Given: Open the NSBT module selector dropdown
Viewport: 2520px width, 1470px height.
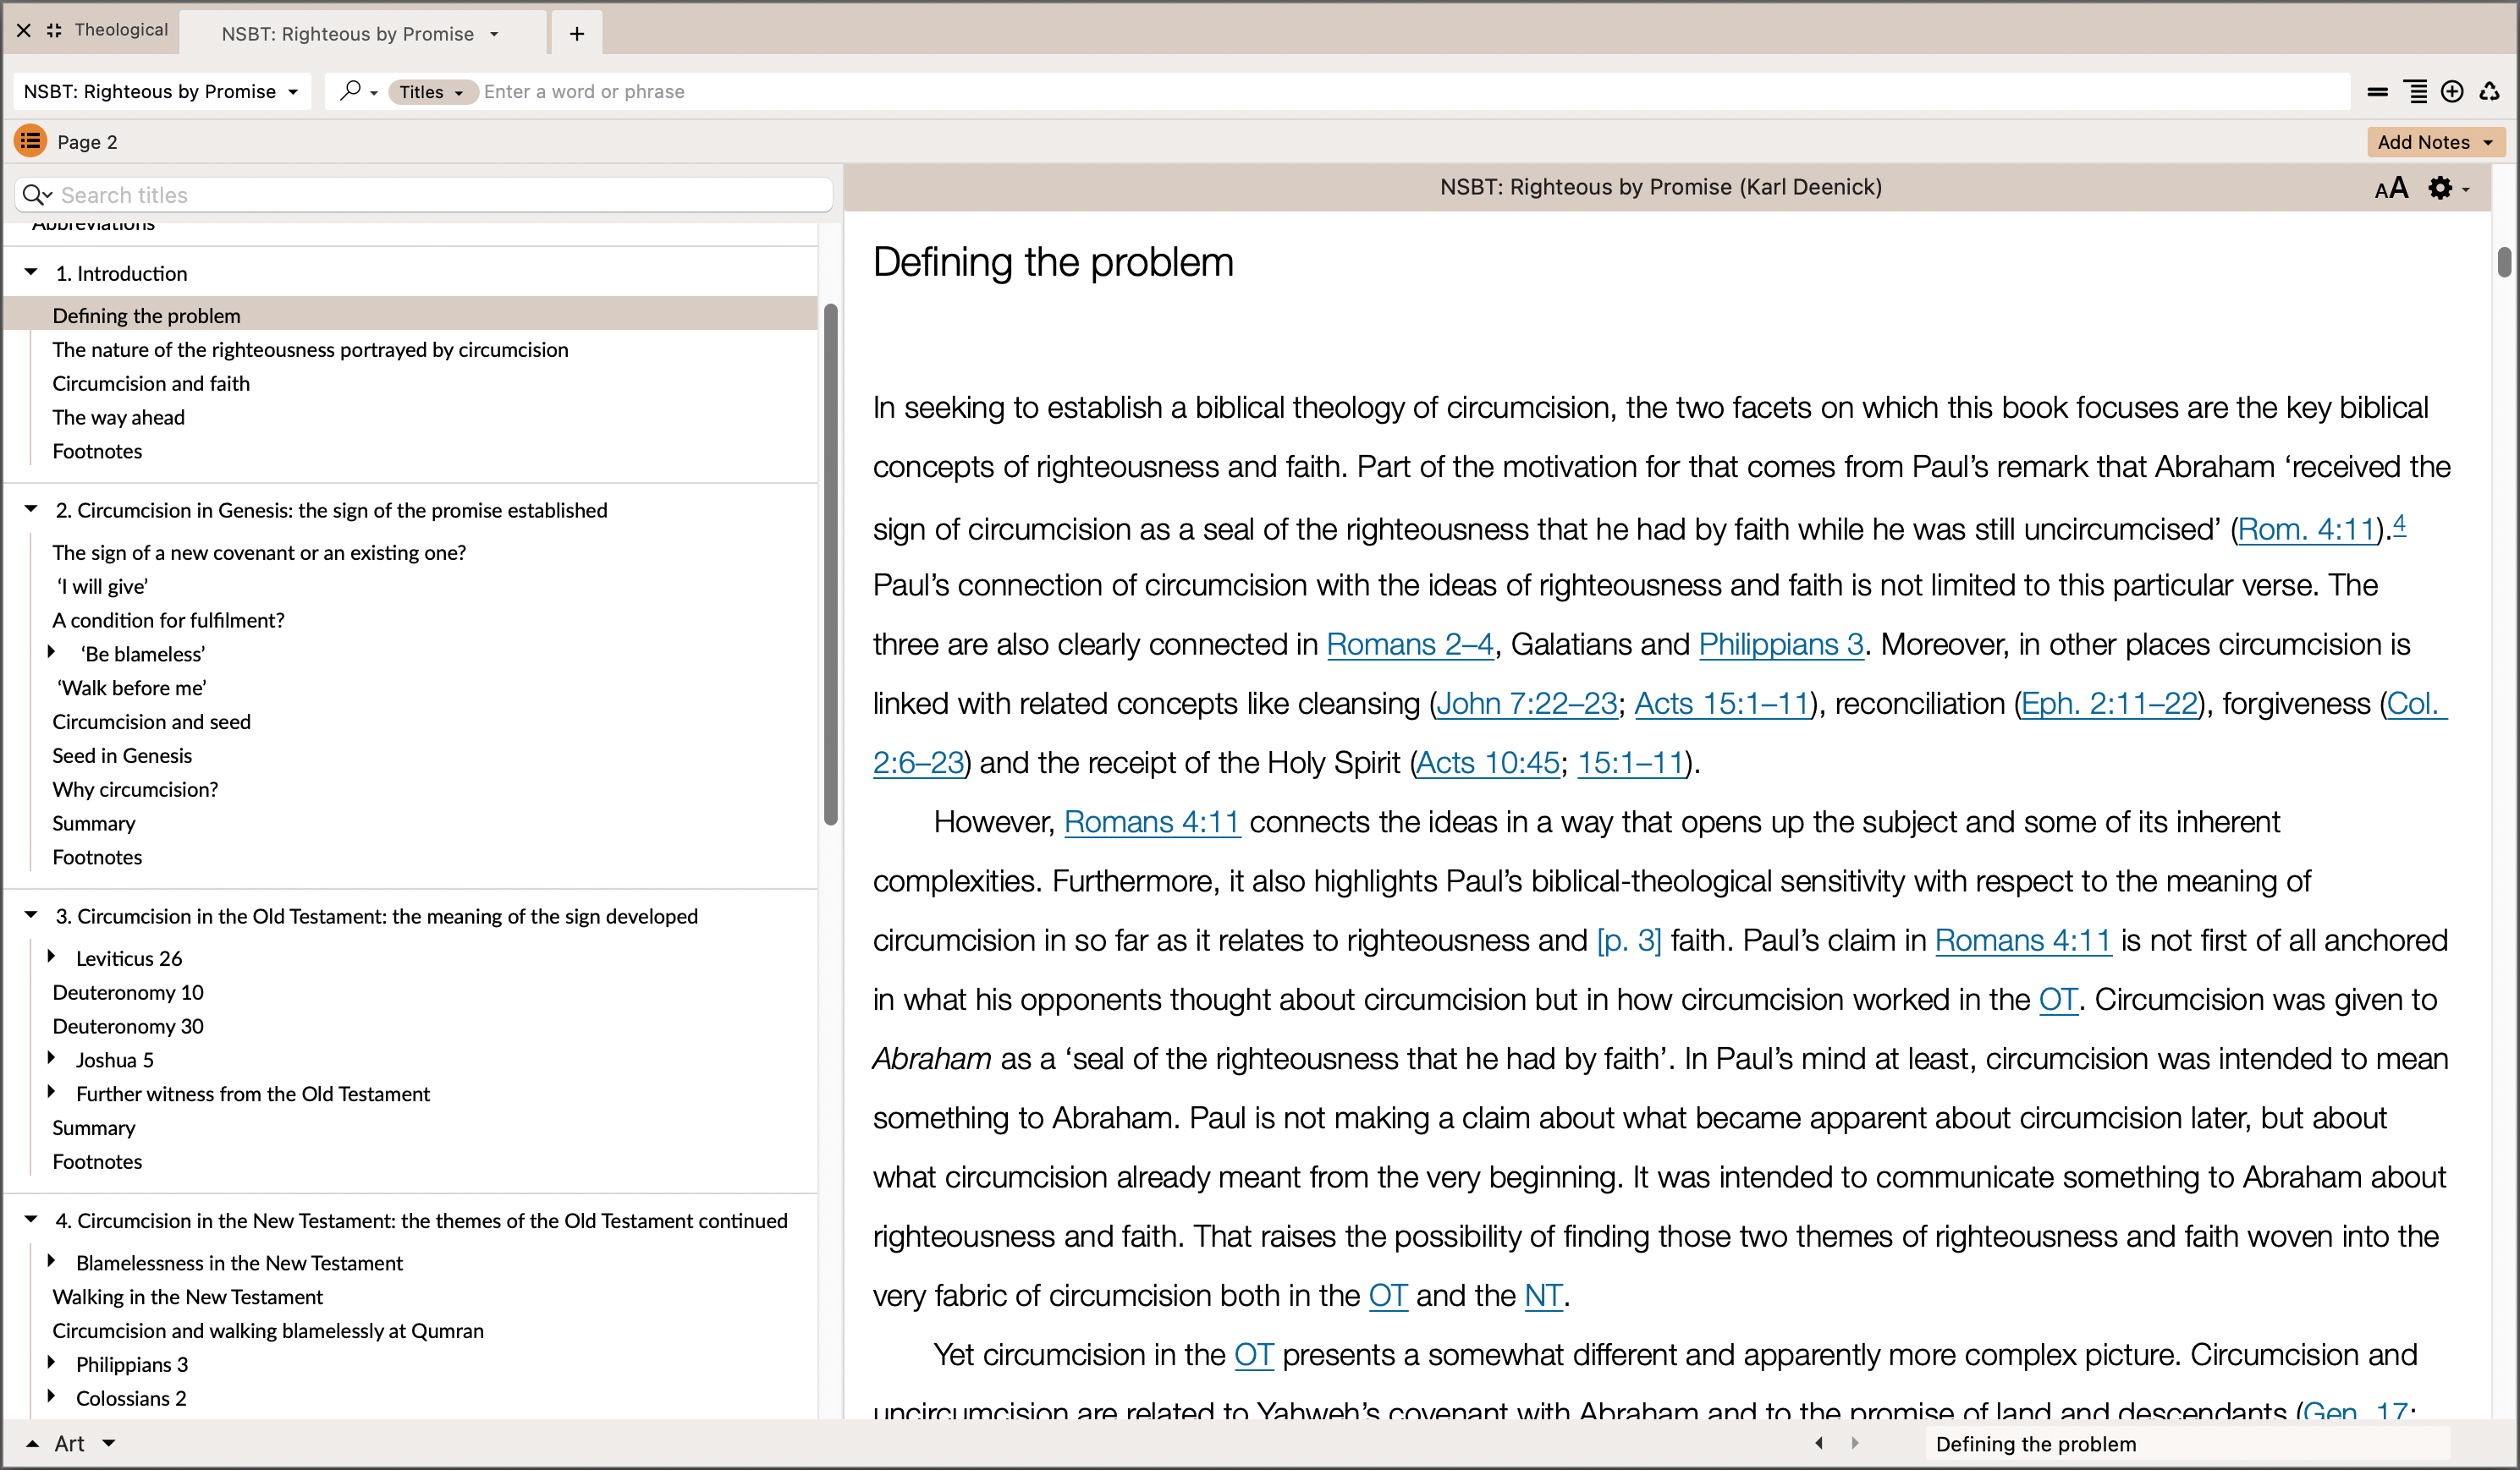Looking at the screenshot, I should [162, 91].
